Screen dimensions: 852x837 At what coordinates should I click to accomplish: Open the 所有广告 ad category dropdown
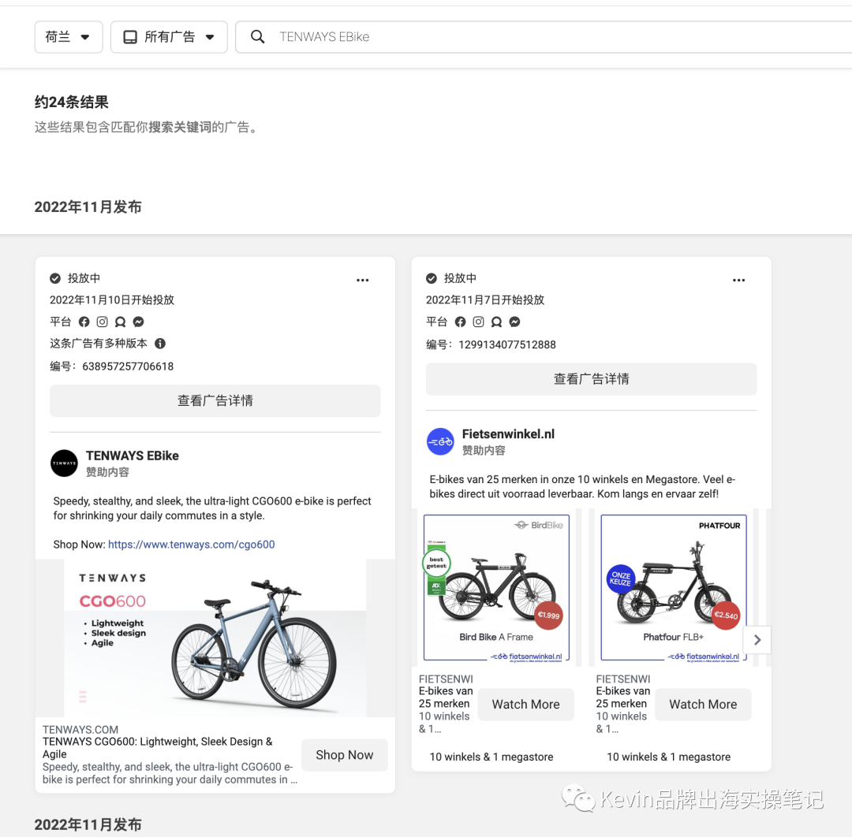coord(169,37)
